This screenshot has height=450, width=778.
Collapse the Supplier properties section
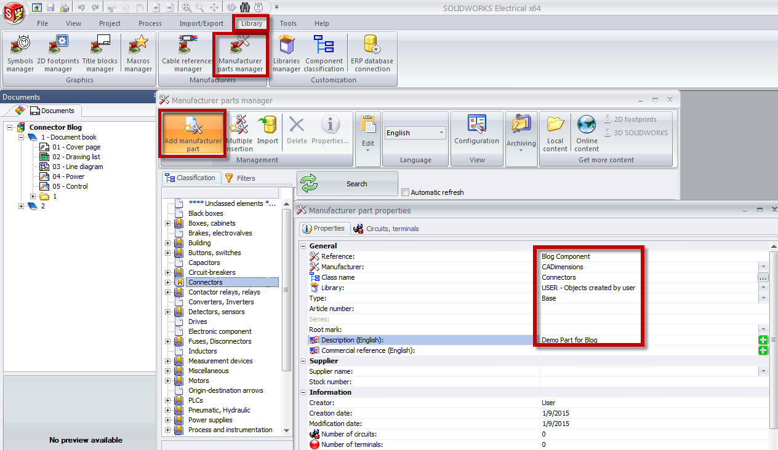[303, 361]
